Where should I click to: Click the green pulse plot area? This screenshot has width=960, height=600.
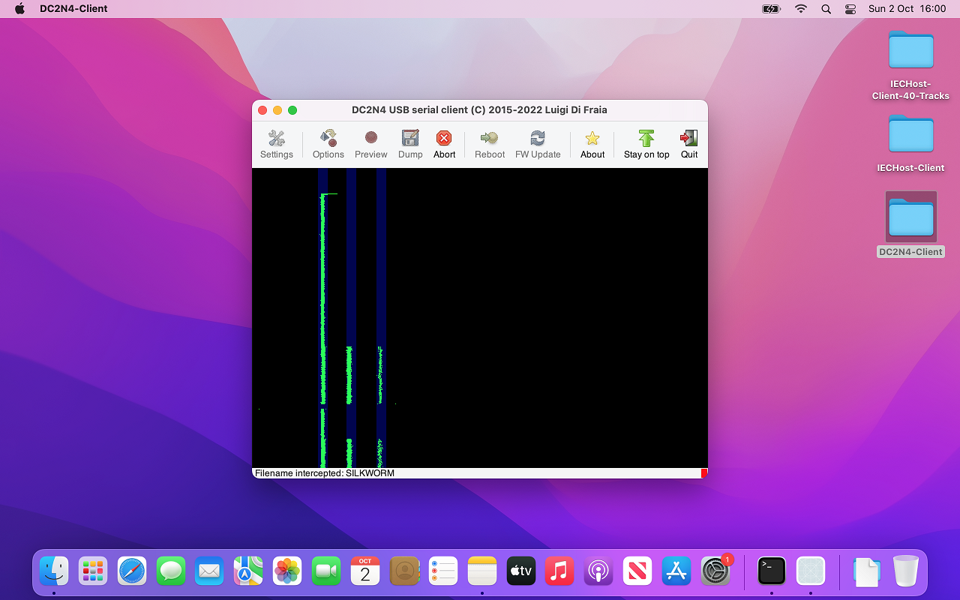coord(480,318)
